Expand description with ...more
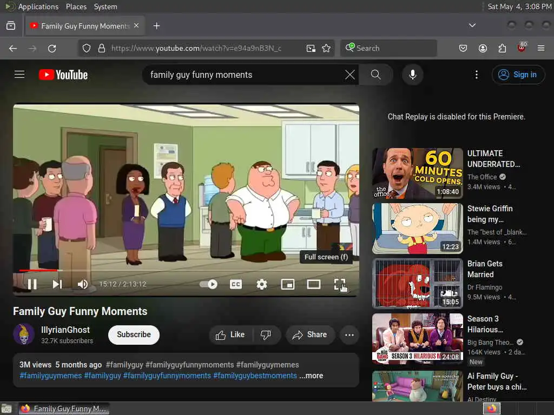Screen dimensions: 554x415 tap(311, 376)
